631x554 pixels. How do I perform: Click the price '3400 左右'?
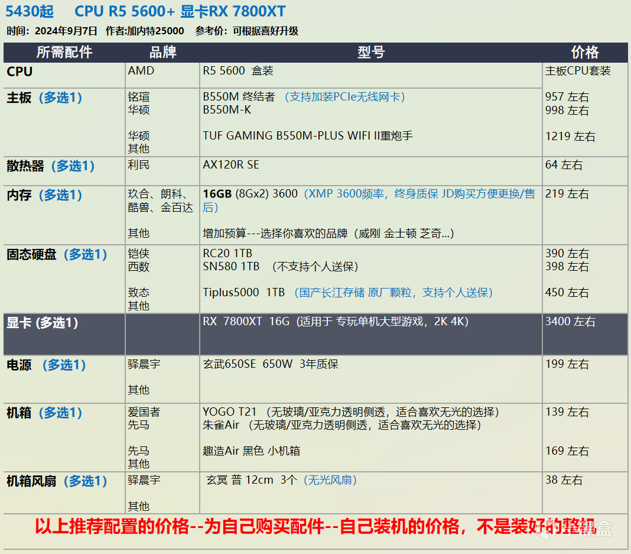(x=570, y=321)
